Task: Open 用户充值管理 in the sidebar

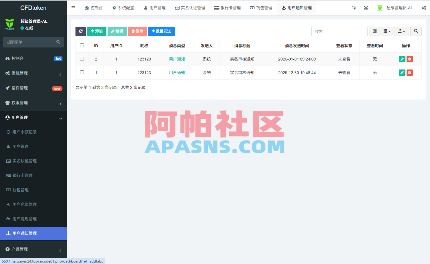Action: [34, 204]
